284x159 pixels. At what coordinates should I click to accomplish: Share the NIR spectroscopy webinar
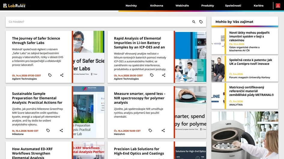(163, 130)
